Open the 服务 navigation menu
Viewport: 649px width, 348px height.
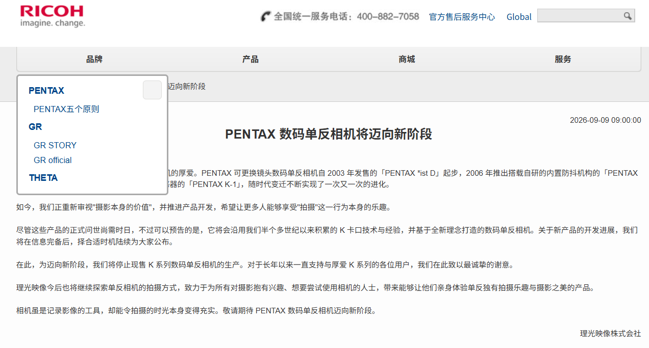pos(563,59)
